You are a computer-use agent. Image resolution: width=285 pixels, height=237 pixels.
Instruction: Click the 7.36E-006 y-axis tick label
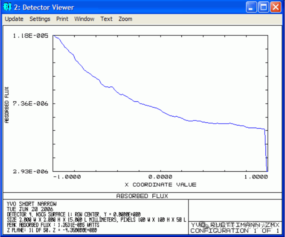coord(30,104)
